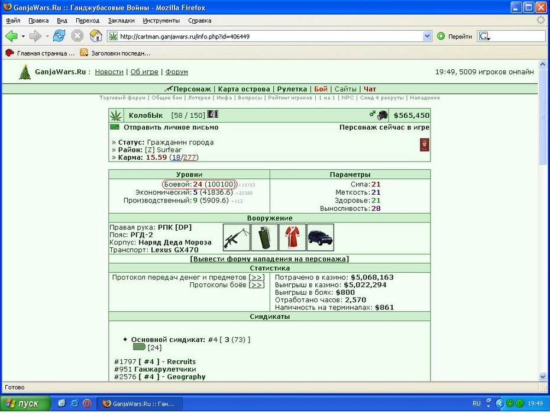Viewport: 550px width, 413px height.
Task: Click the red Бой link
Action: coord(321,89)
